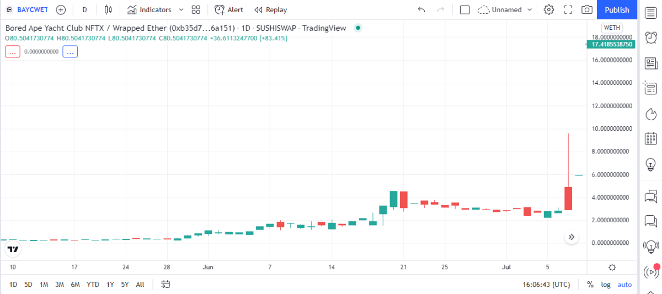662x294 pixels.
Task: Click green market status dot
Action: (358, 28)
